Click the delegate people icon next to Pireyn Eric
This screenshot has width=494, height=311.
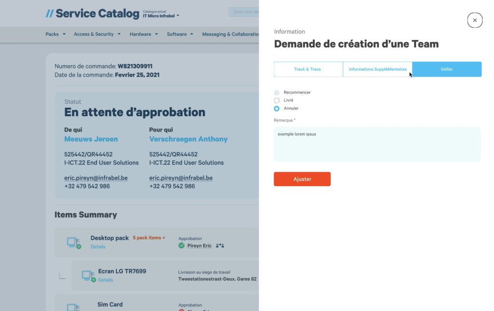click(220, 245)
